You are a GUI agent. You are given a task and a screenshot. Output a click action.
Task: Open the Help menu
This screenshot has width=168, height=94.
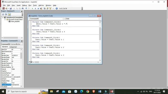click(55, 5)
